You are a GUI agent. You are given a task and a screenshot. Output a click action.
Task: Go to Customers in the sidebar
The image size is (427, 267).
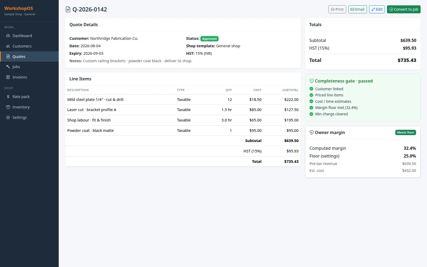(29, 46)
